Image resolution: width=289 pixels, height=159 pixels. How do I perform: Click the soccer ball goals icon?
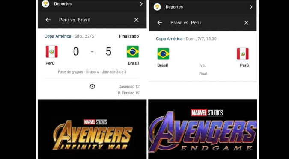[92, 86]
